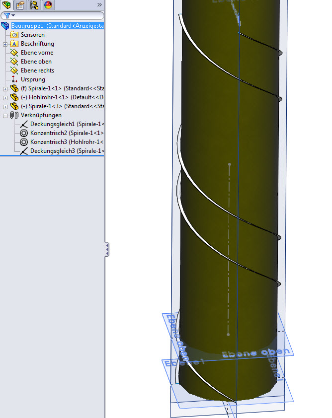Click the Ebene rechts plane icon
Screen dimensions: 332x418
point(14,70)
